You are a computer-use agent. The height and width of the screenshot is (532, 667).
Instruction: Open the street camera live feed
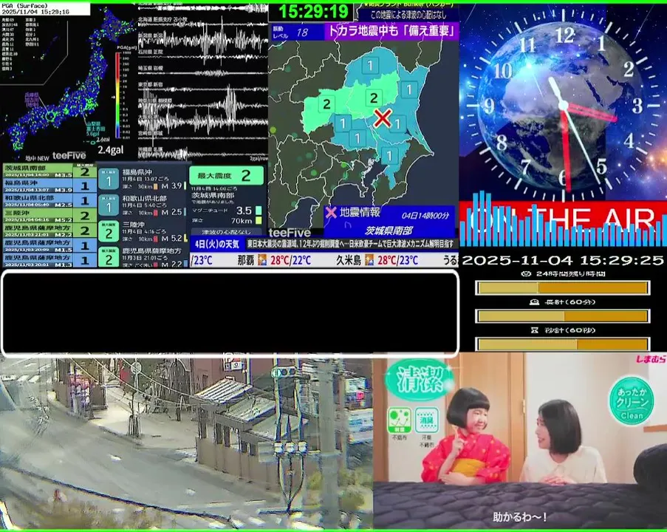(186, 443)
